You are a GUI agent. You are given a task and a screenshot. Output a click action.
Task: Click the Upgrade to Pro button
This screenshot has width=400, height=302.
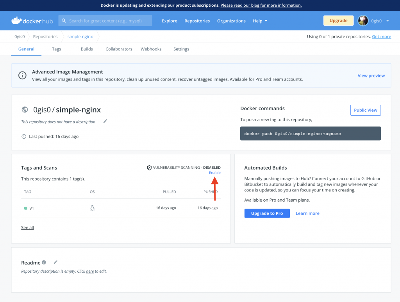pos(267,213)
